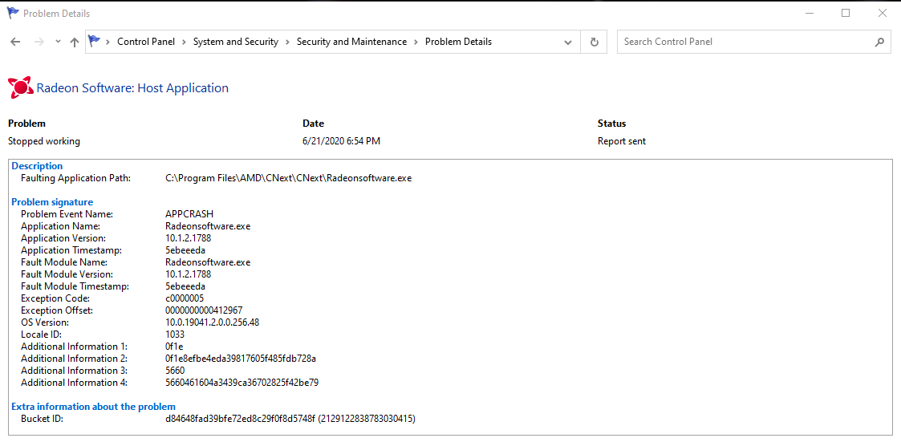Click the Additional Information 2 hash value
This screenshot has width=901, height=442.
click(x=241, y=359)
